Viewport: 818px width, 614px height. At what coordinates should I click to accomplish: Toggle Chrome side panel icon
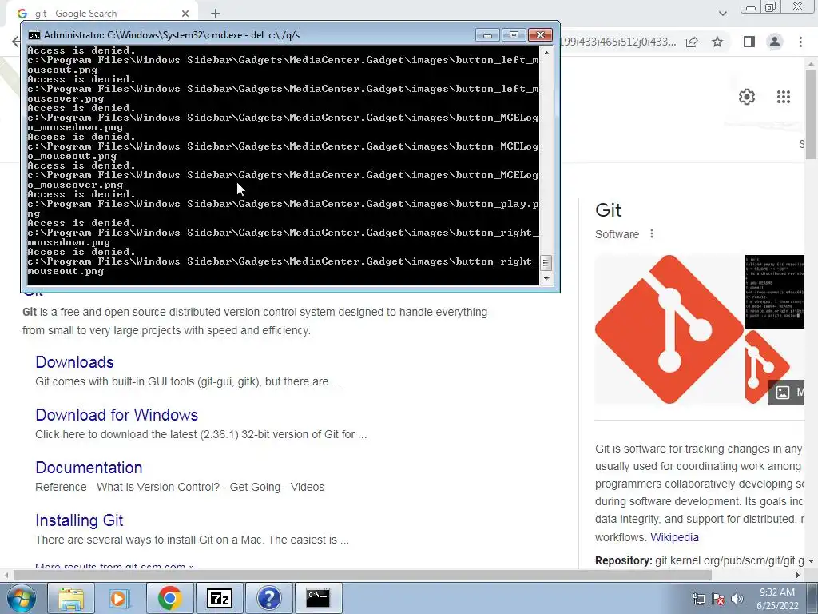[749, 42]
